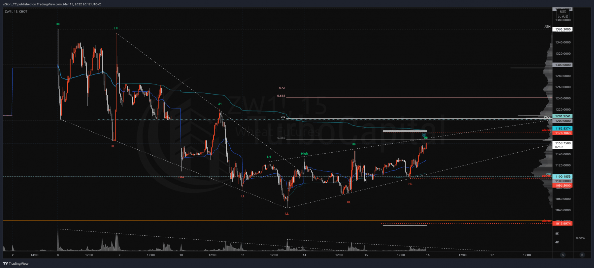Select the ATH price label 1363.5000

point(563,29)
